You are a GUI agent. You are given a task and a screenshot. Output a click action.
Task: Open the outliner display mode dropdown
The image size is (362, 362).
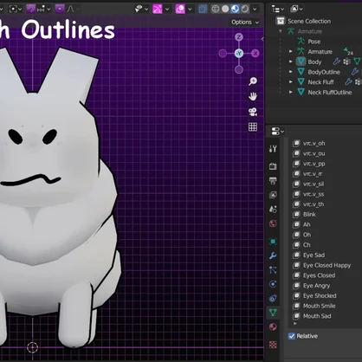pos(296,10)
